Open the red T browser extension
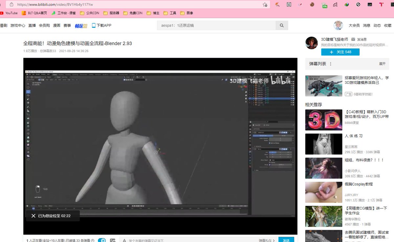This screenshot has height=242, width=394. point(381,5)
